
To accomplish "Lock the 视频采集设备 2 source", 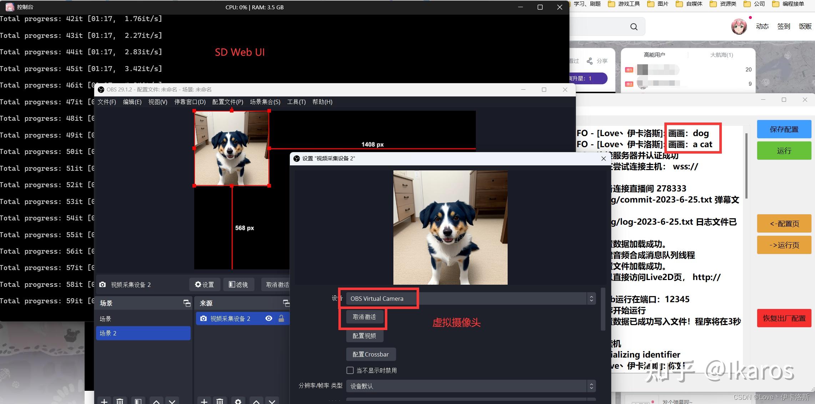I will [281, 318].
